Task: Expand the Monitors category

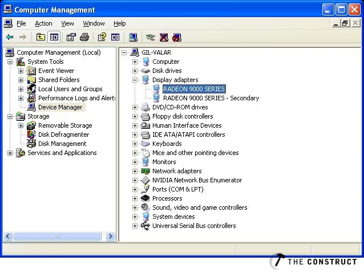Action: point(135,162)
